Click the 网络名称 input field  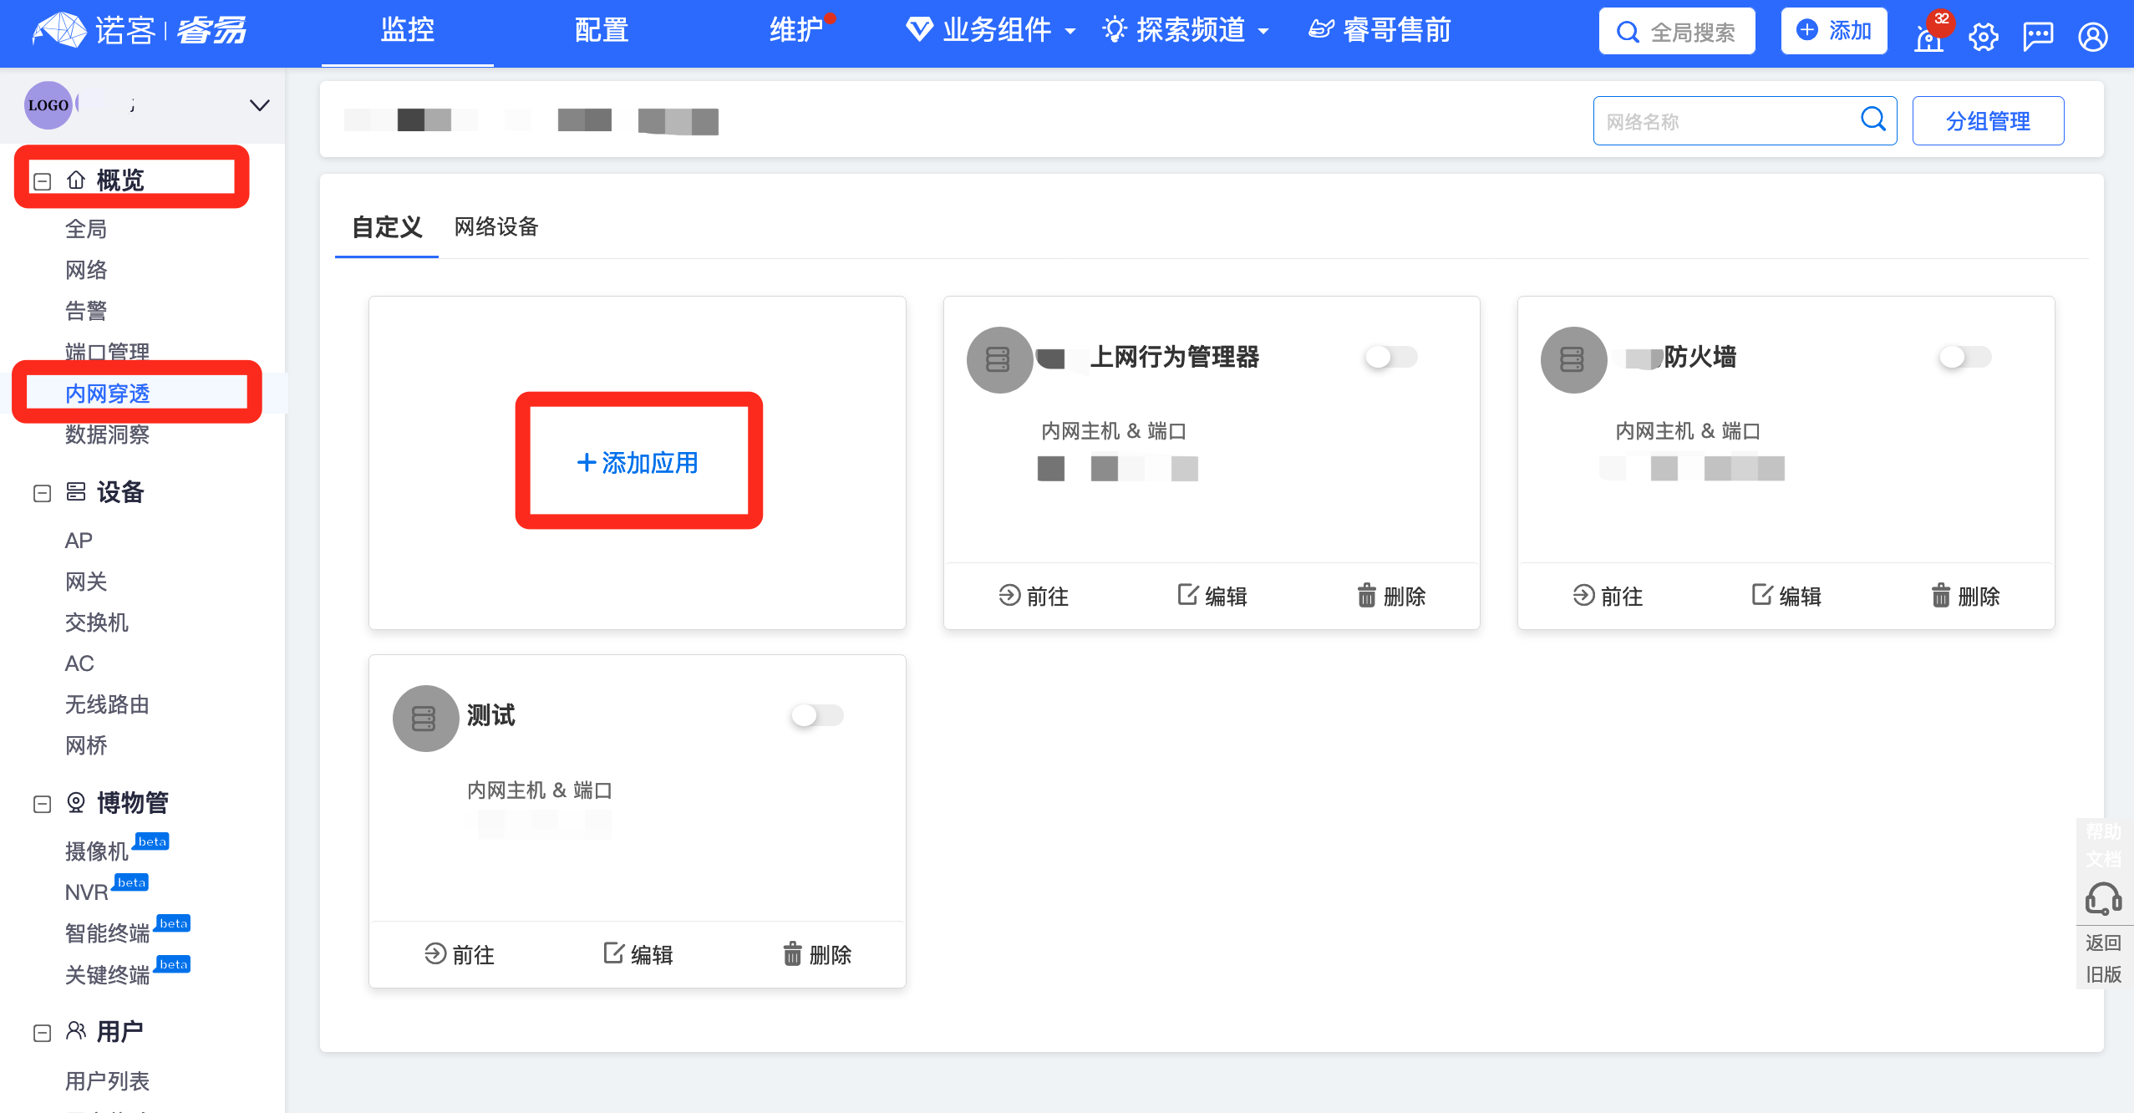(x=1745, y=121)
